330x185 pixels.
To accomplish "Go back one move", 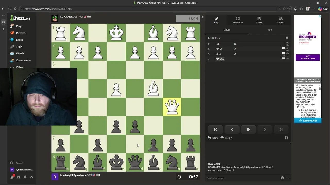I will click(232, 130).
